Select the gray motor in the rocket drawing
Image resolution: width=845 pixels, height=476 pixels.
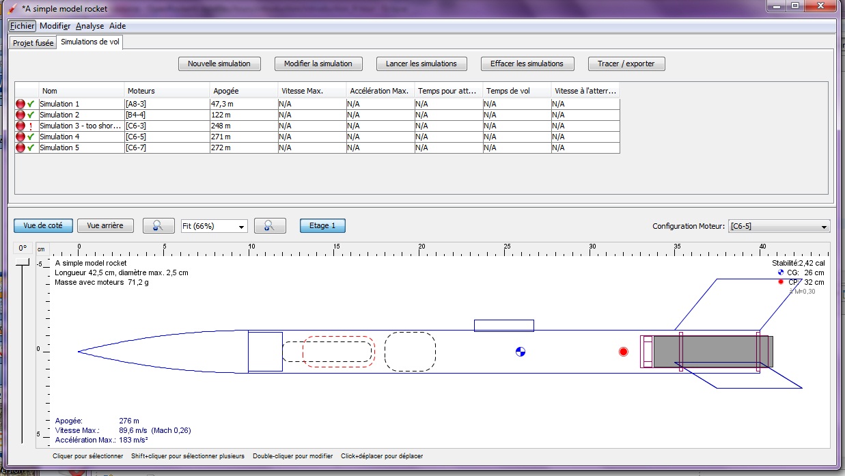(x=710, y=351)
